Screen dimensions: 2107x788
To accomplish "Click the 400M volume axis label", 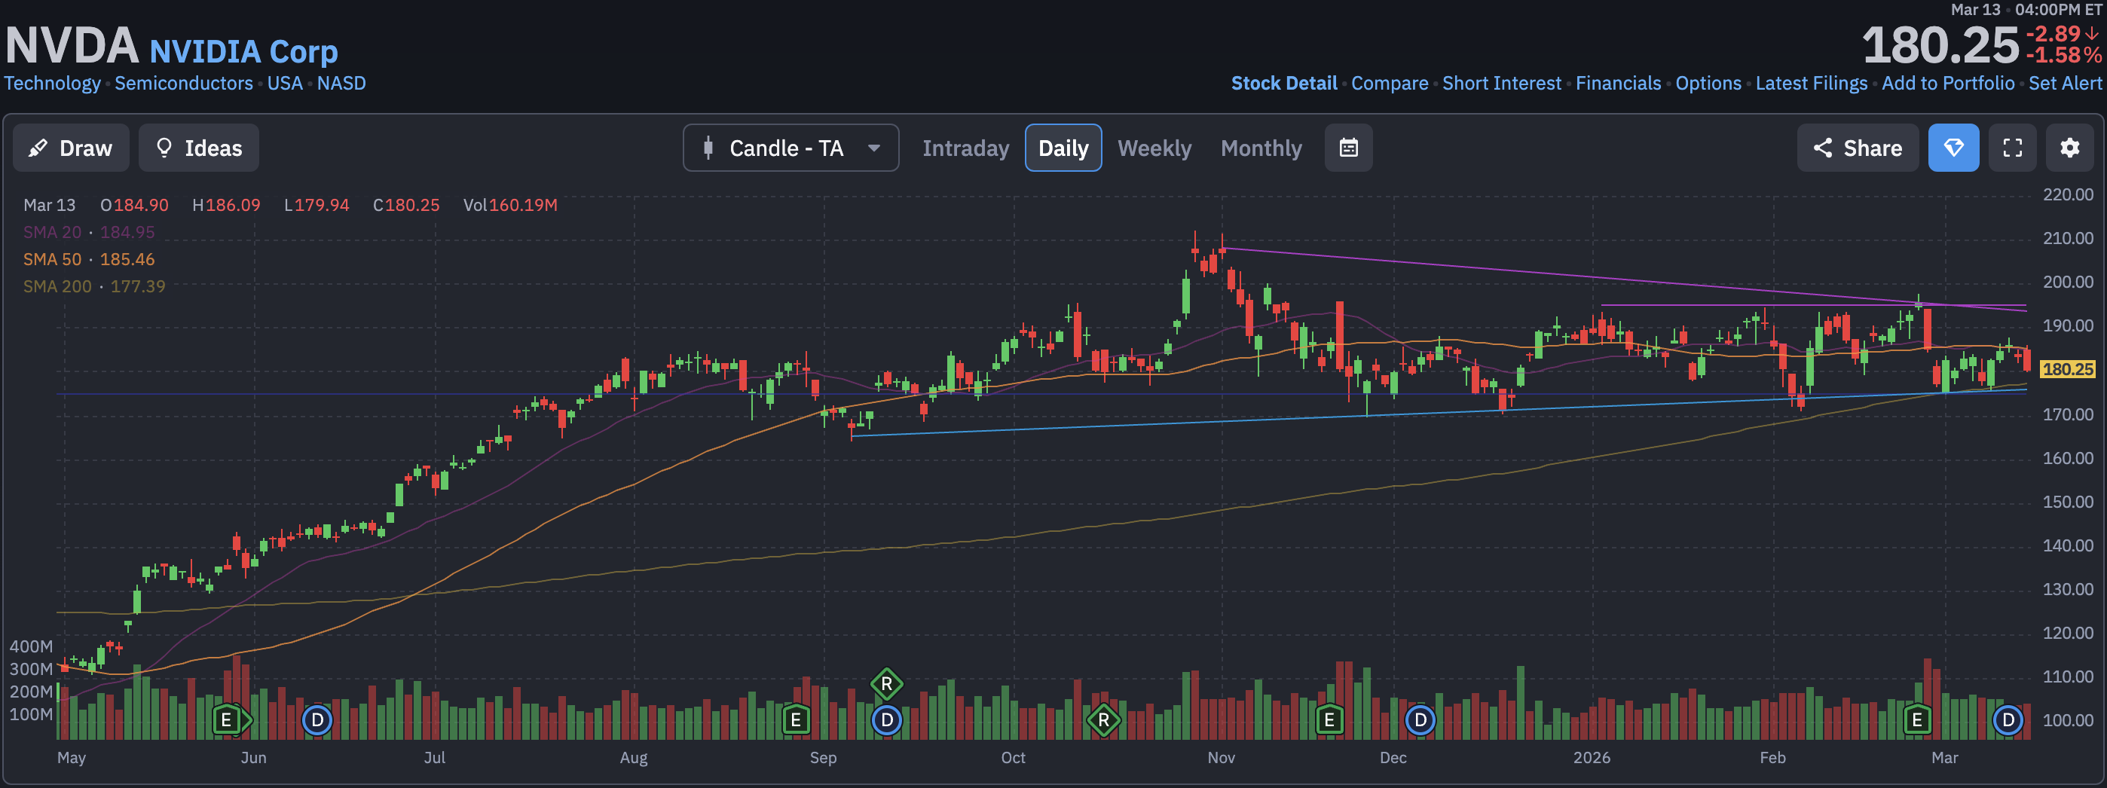I will [31, 646].
